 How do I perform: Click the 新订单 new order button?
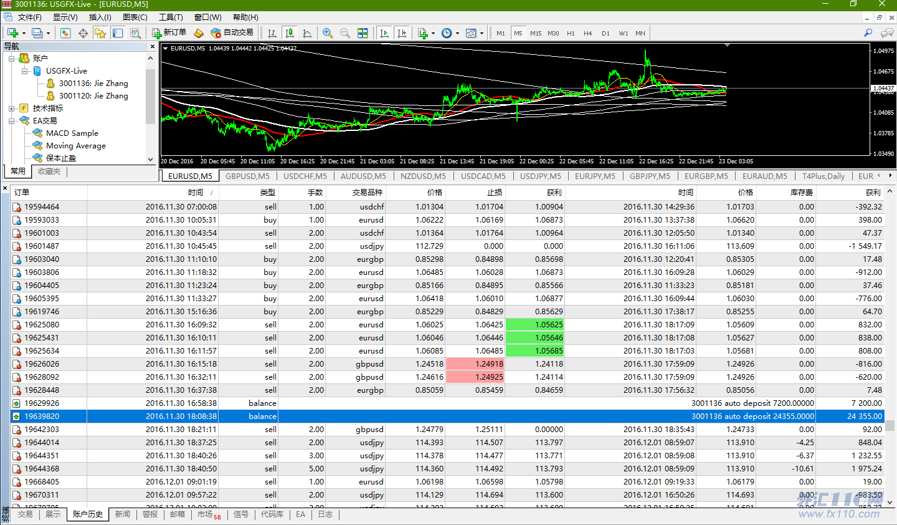click(169, 33)
